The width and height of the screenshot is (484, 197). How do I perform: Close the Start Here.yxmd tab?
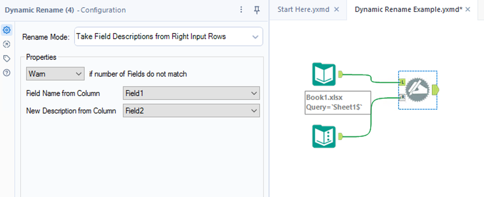(x=337, y=10)
